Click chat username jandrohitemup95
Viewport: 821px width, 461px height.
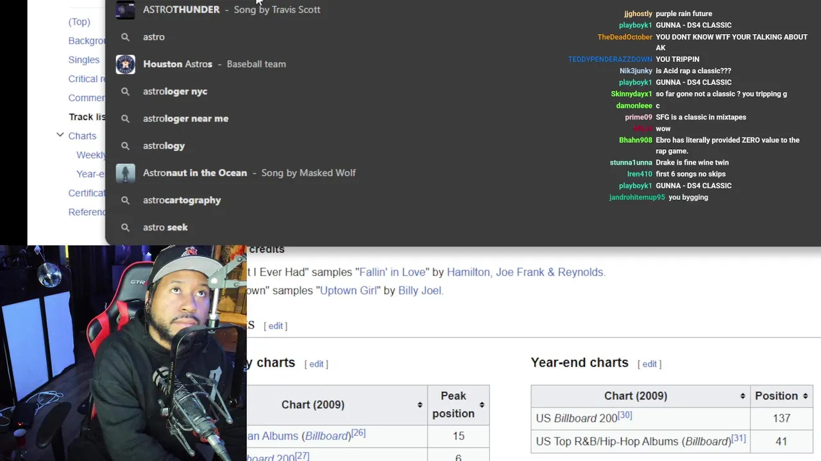tap(637, 197)
